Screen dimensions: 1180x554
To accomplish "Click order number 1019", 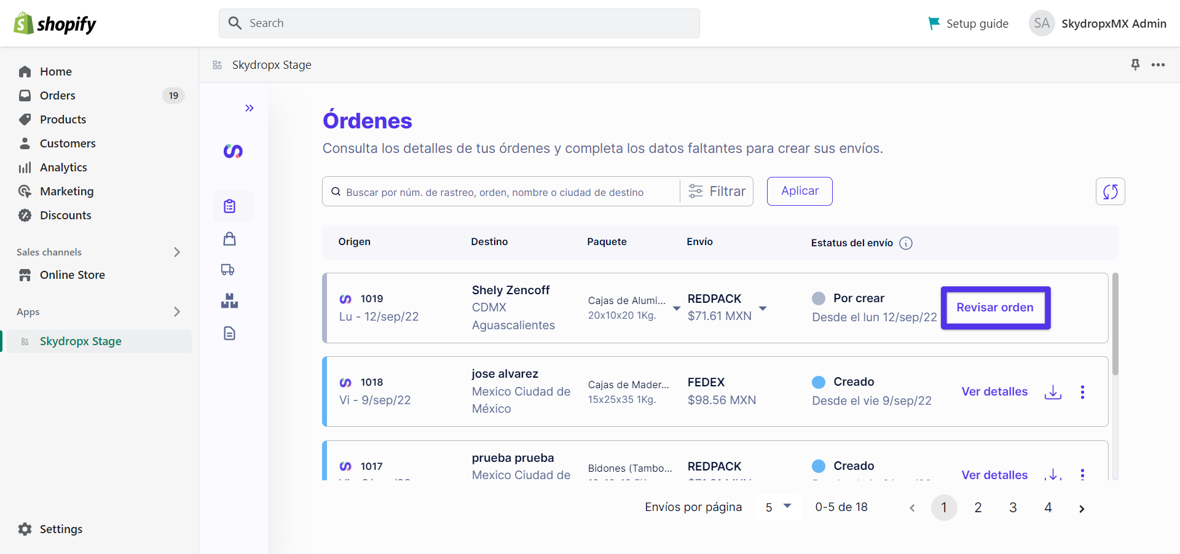I will 372,299.
